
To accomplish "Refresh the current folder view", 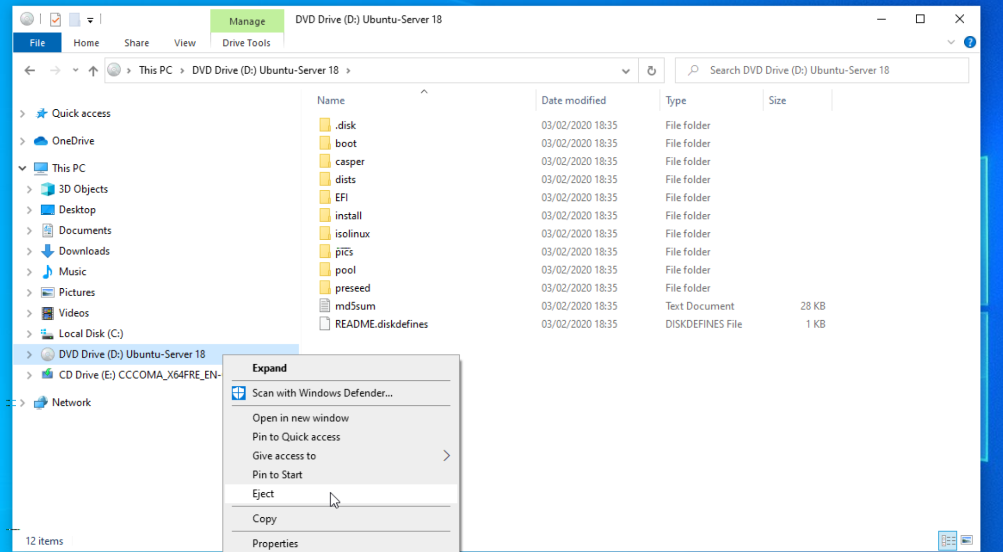I will click(x=651, y=71).
